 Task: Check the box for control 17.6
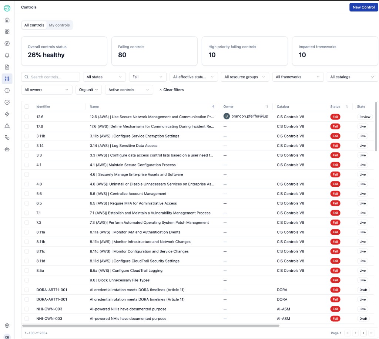coord(27,126)
